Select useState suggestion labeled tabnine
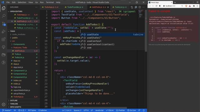200x112 pixels. (112, 35)
